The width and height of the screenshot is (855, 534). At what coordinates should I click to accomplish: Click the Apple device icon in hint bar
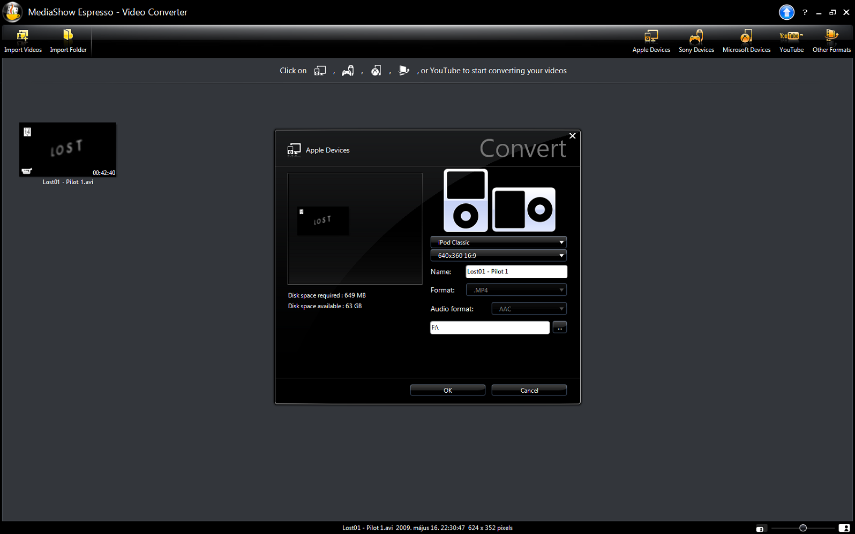click(x=320, y=71)
